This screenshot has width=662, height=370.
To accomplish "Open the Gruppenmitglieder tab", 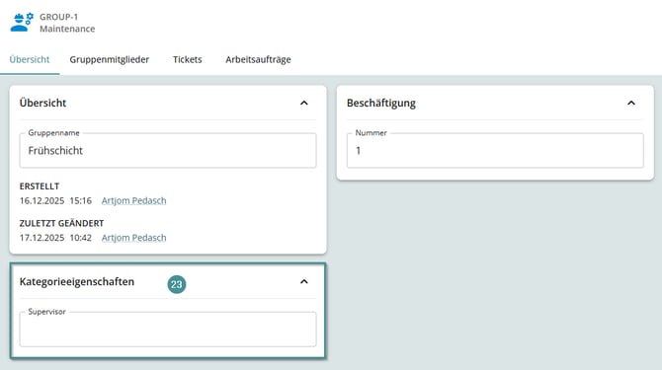I will click(x=110, y=59).
